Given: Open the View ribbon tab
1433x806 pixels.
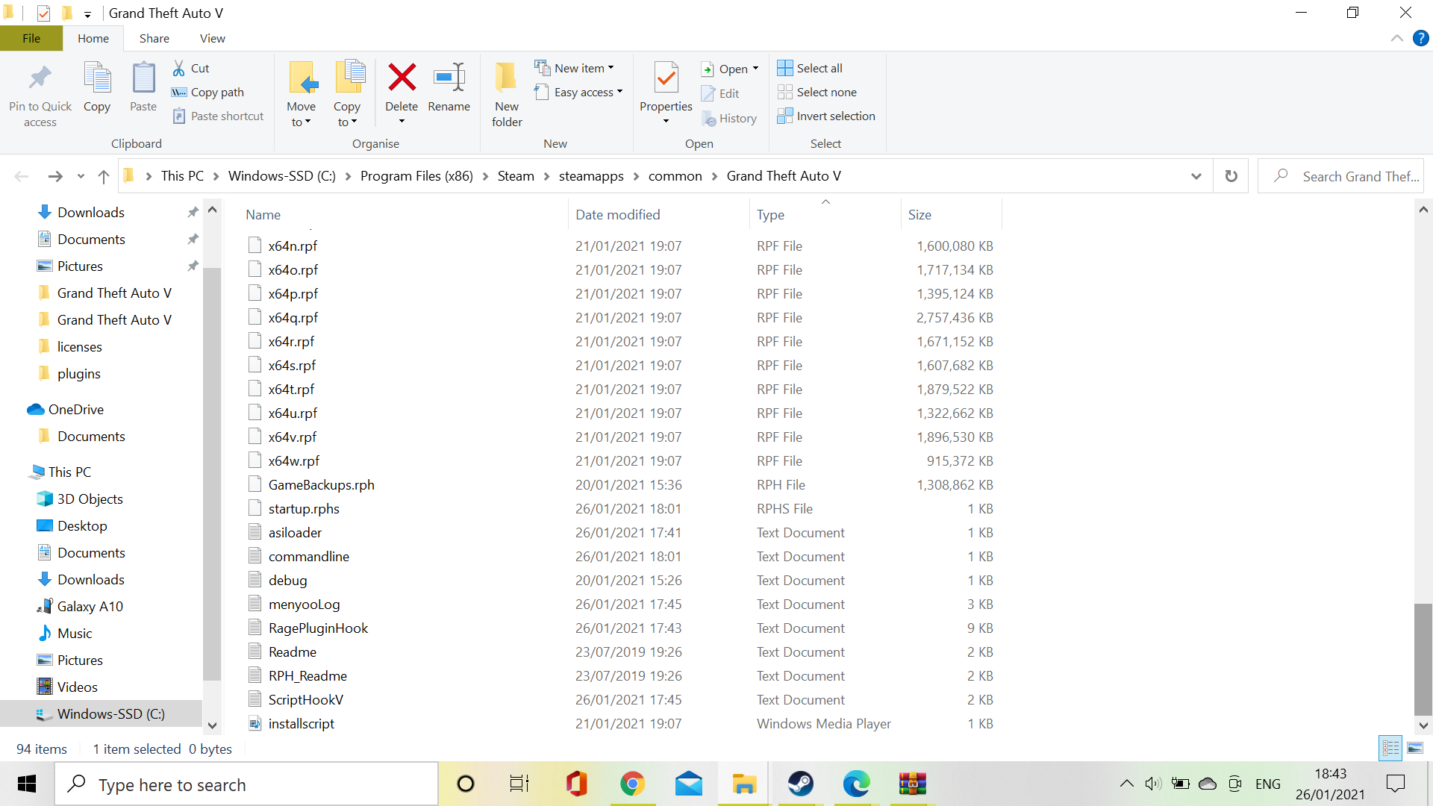Looking at the screenshot, I should [212, 38].
